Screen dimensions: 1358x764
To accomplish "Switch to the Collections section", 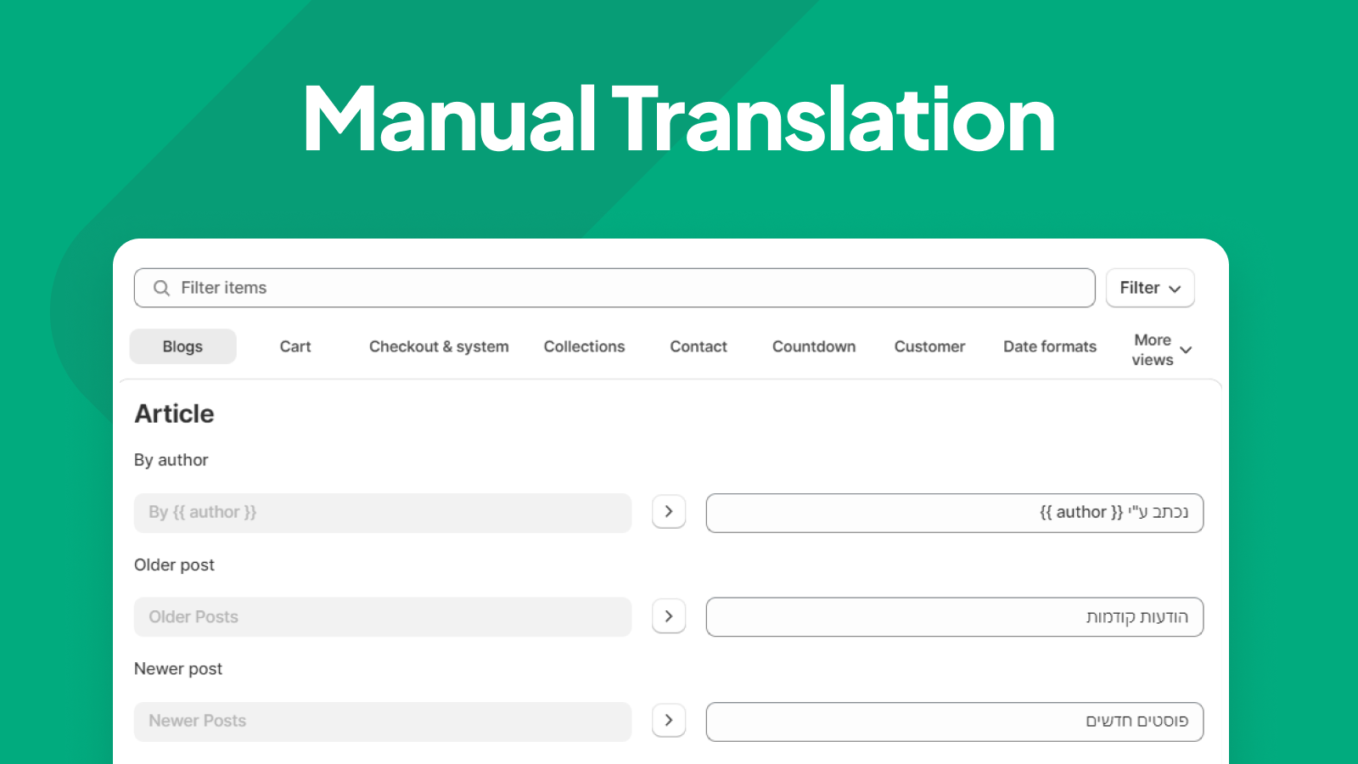I will [584, 346].
